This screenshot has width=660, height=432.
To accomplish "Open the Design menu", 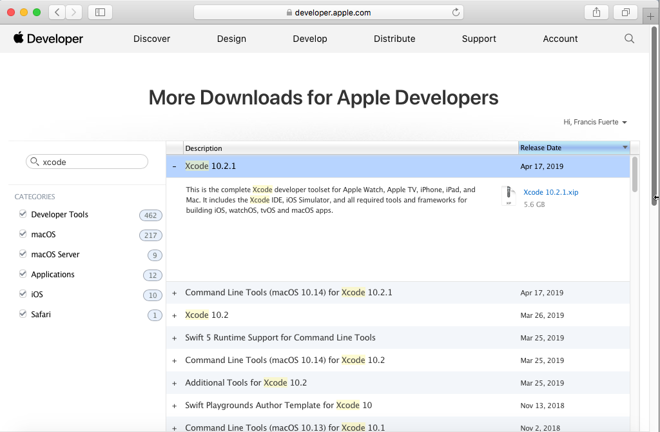I will coord(231,39).
